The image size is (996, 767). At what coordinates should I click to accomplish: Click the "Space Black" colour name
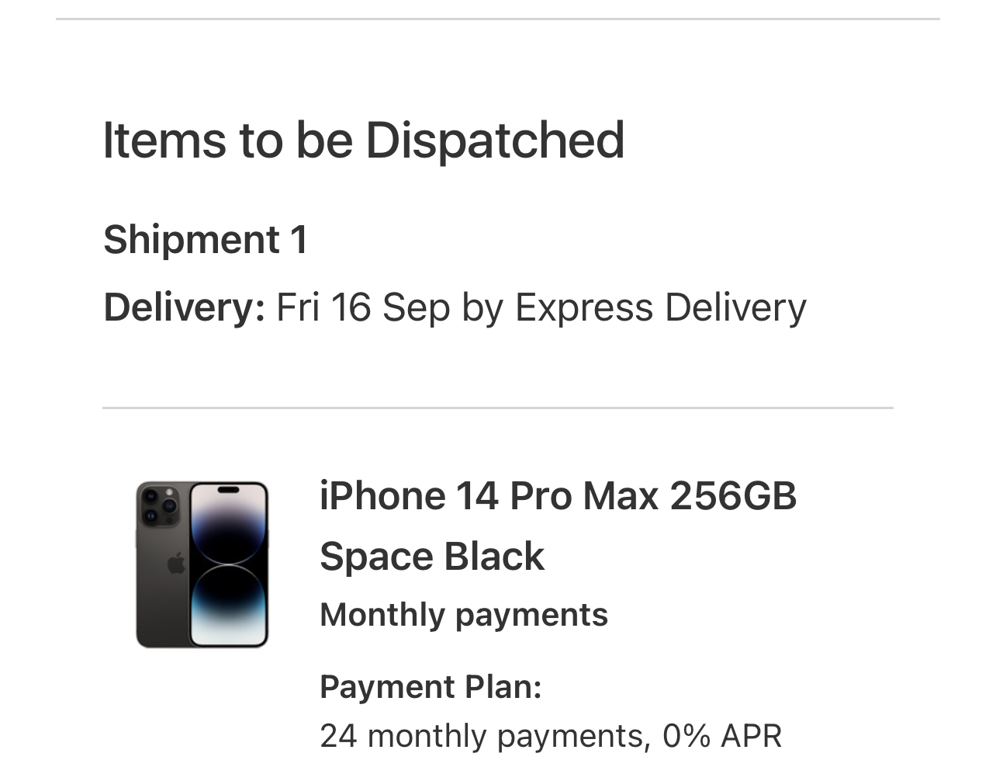point(432,557)
